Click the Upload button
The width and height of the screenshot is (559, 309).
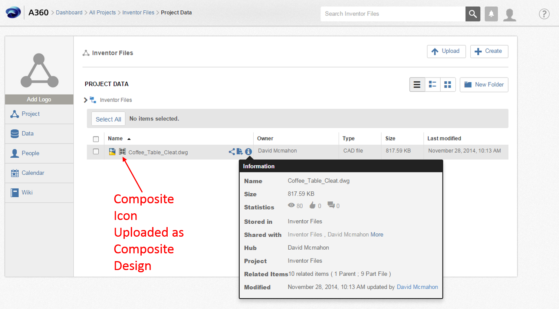pyautogui.click(x=446, y=51)
